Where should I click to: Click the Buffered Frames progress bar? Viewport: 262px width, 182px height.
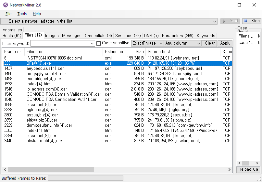[x=86, y=178]
